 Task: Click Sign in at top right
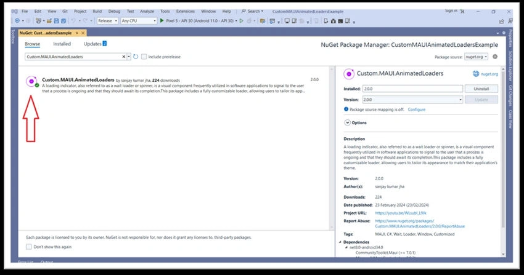[451, 10]
